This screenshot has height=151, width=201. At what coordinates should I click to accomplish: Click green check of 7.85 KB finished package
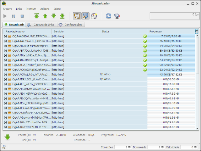tap(145, 36)
